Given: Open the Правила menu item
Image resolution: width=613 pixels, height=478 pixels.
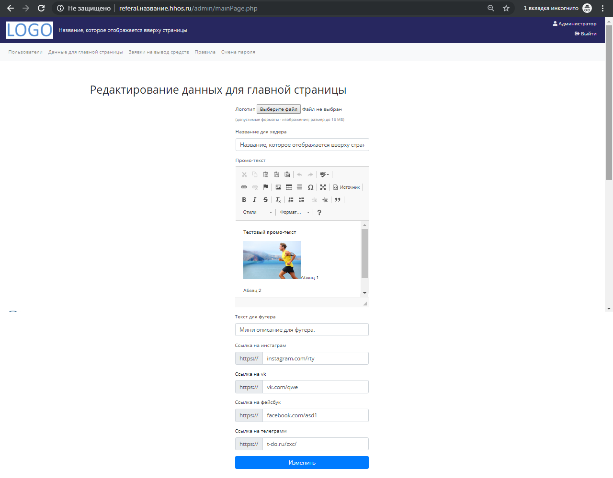Looking at the screenshot, I should point(205,52).
